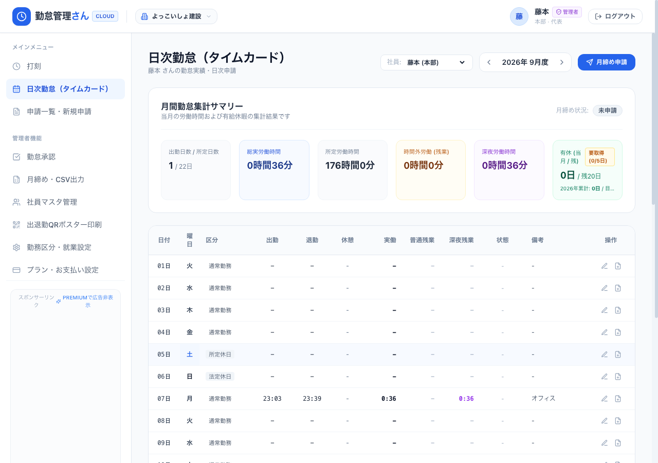Edit the 06日 row with pencil icon
Viewport: 658px width, 463px height.
(605, 377)
